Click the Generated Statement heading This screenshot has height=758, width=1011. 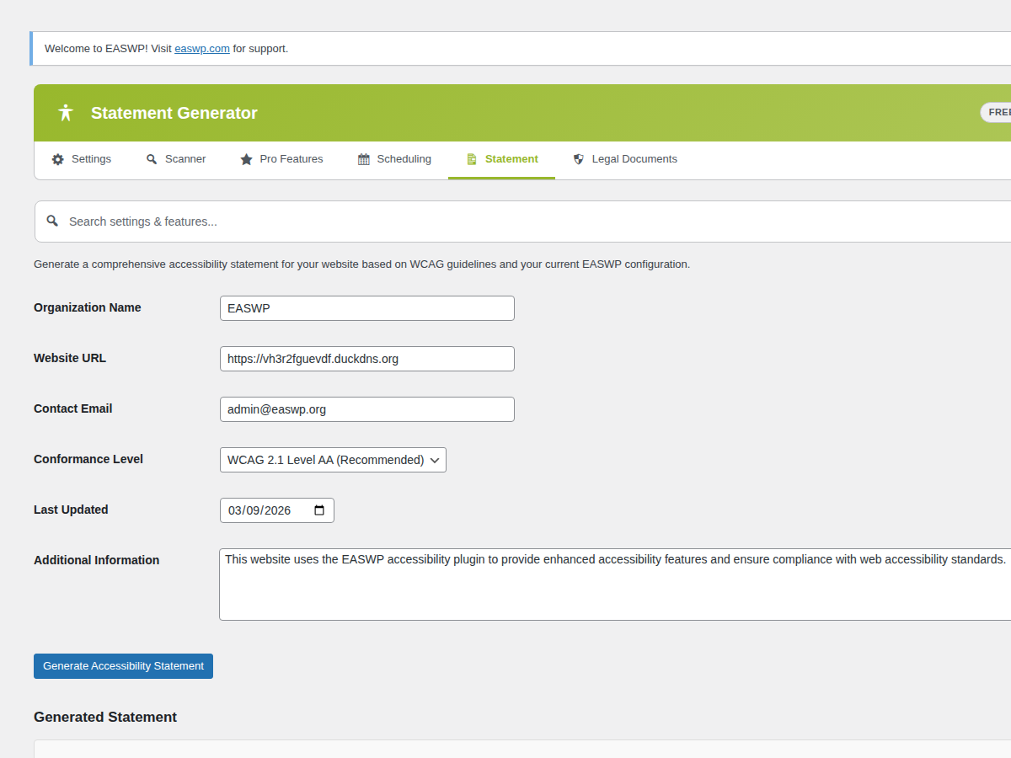[105, 718]
